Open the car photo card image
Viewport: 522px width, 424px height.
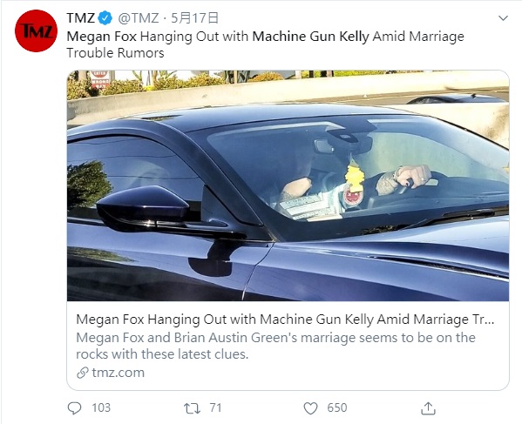(x=288, y=185)
